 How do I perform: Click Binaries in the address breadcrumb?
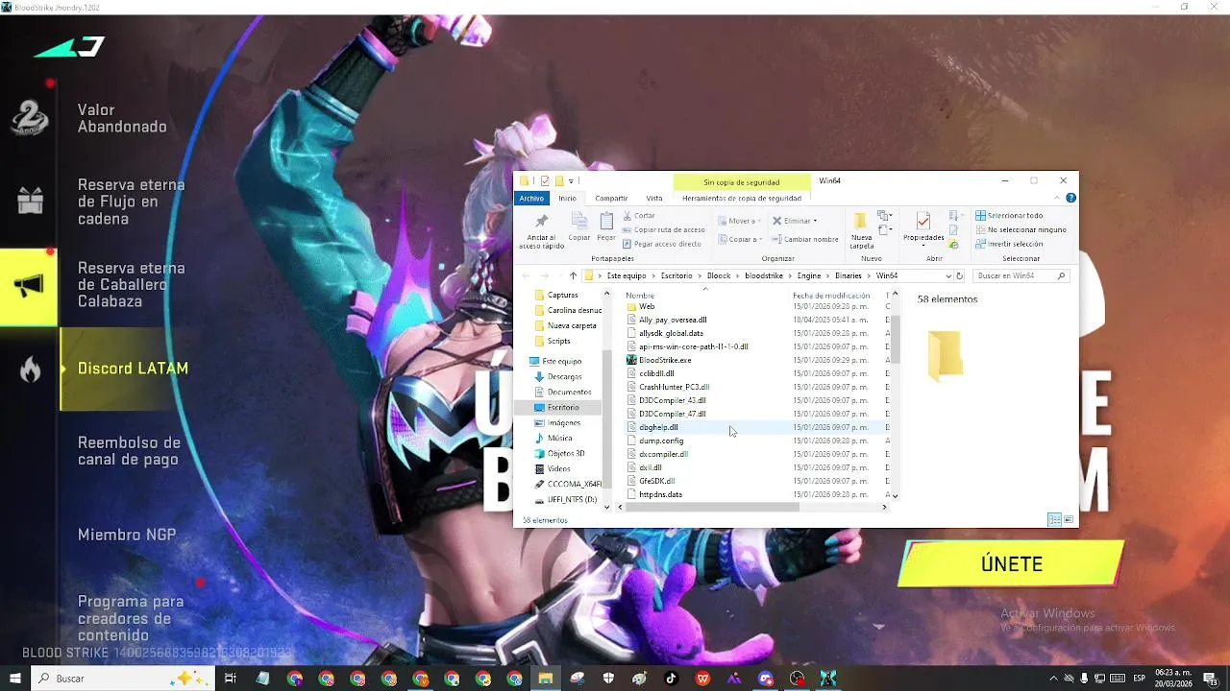(849, 275)
